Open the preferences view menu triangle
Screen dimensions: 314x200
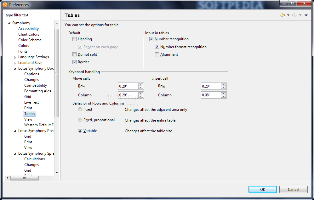(306, 15)
